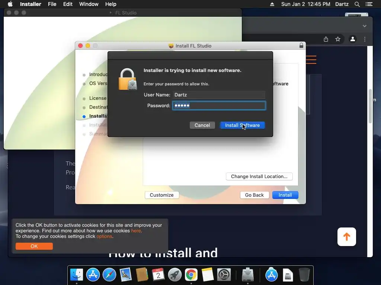Focus the Password input field
The height and width of the screenshot is (285, 381).
219,106
